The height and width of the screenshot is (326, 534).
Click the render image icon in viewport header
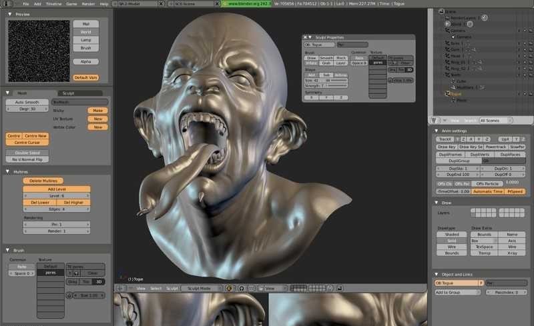[x=340, y=288]
